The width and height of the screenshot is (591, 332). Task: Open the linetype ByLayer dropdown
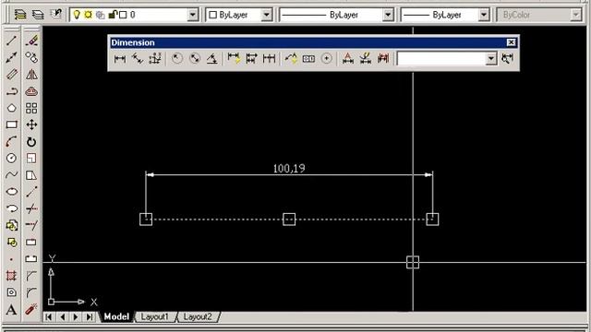pyautogui.click(x=388, y=15)
